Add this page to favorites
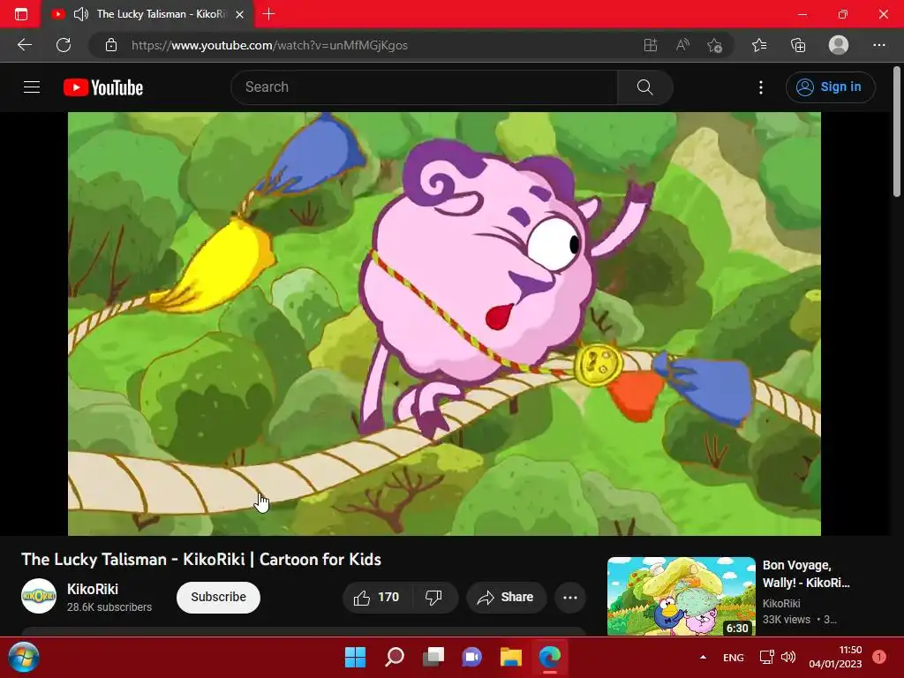 coord(715,45)
